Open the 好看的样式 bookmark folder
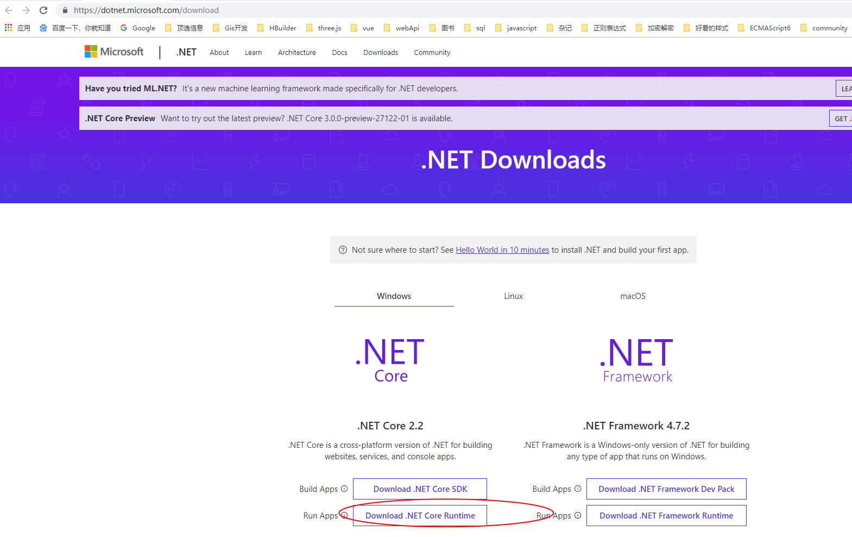The height and width of the screenshot is (537, 852). [x=706, y=28]
